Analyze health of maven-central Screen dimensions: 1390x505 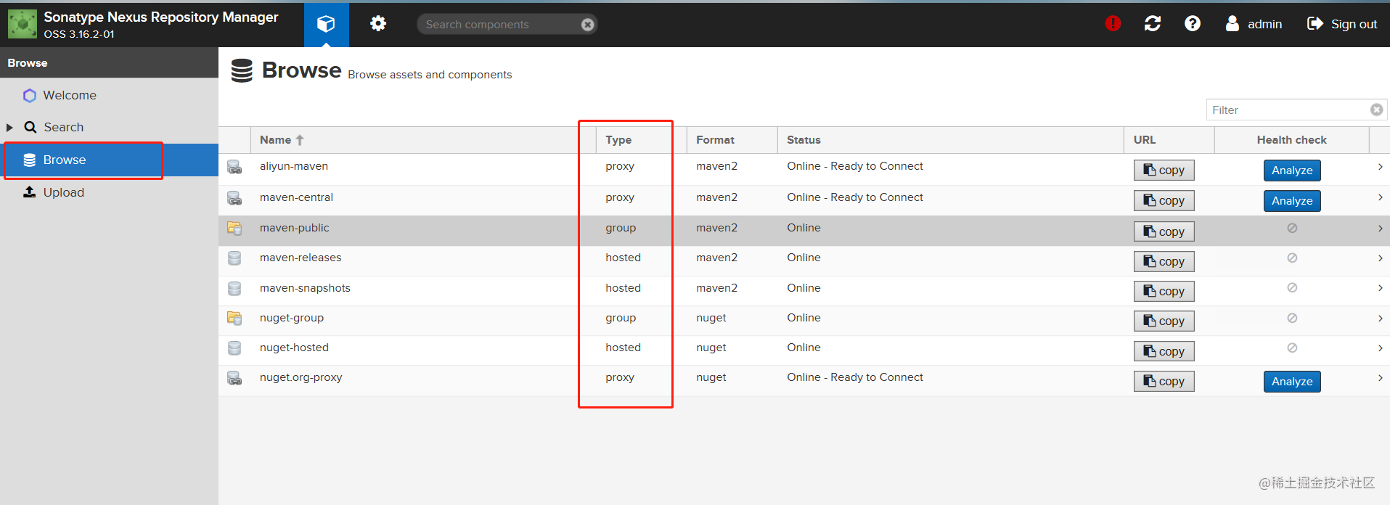point(1292,201)
